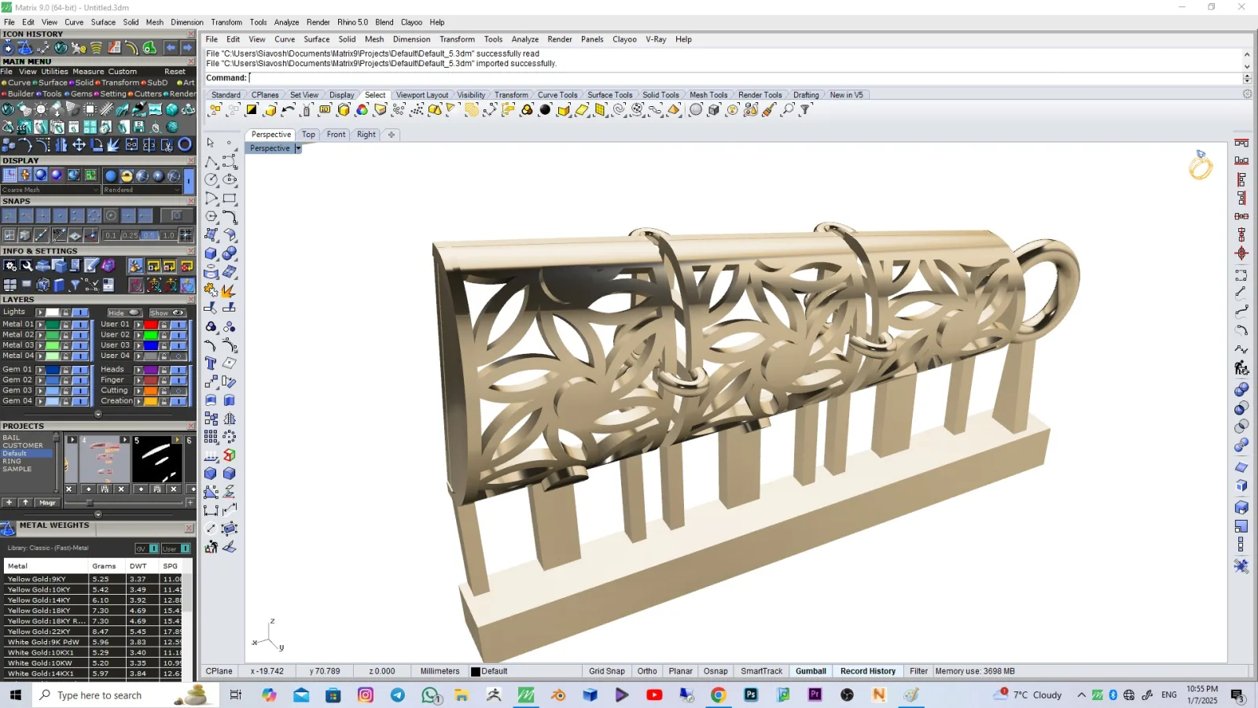
Task: Click the select by color wheel icon
Action: [362, 110]
